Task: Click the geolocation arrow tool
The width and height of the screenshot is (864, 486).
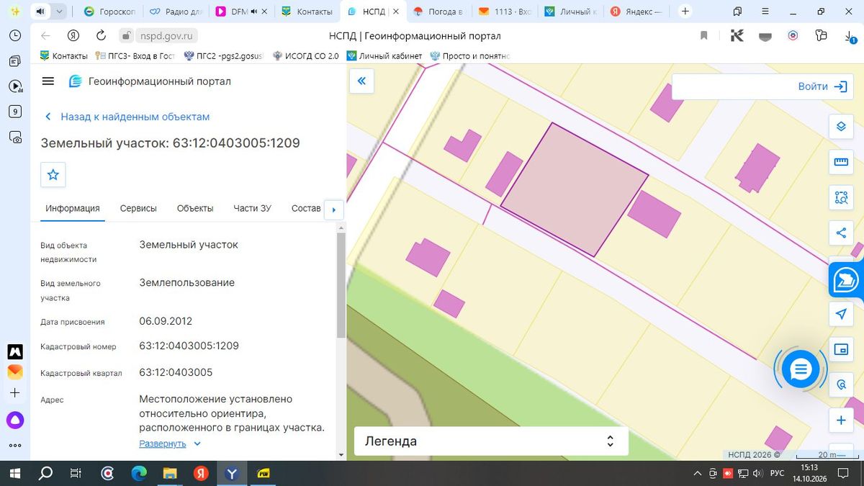Action: (840, 315)
